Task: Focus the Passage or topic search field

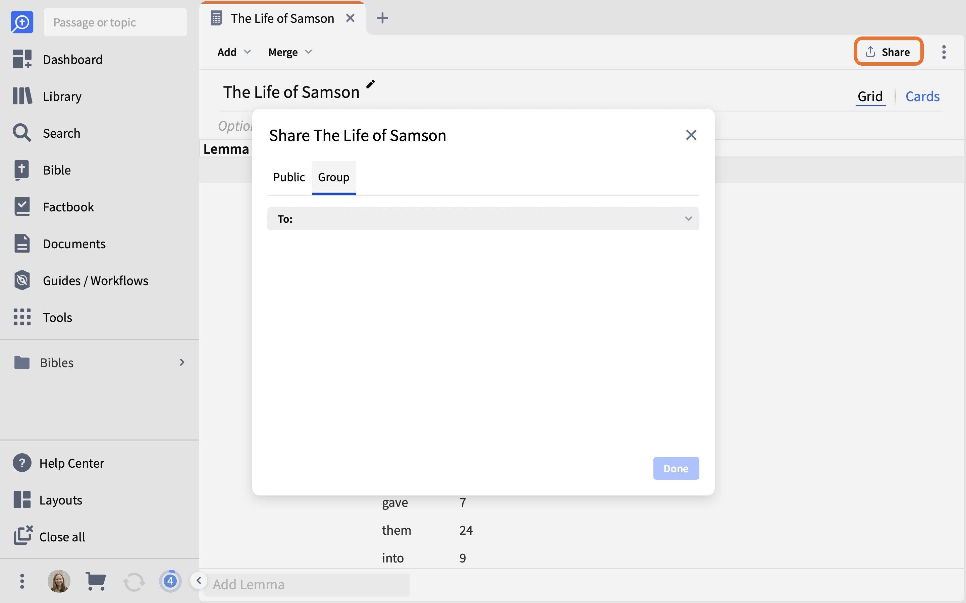Action: (115, 22)
